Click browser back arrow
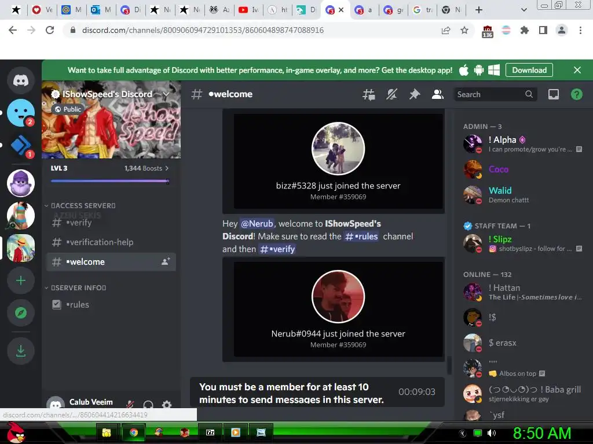Viewport: 593px width, 444px height. (x=13, y=30)
